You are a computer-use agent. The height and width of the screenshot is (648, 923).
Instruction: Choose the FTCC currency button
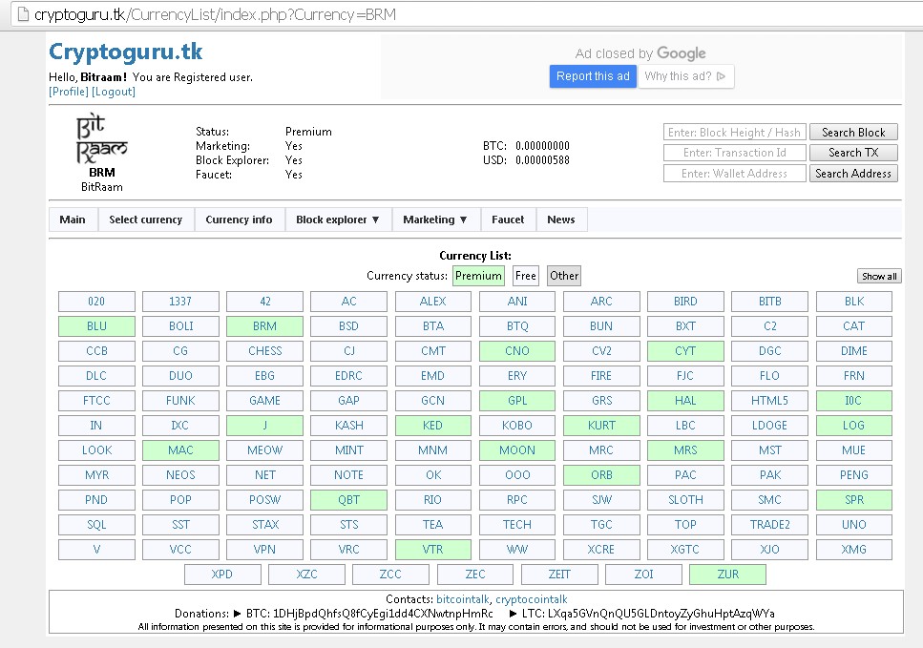[x=96, y=400]
